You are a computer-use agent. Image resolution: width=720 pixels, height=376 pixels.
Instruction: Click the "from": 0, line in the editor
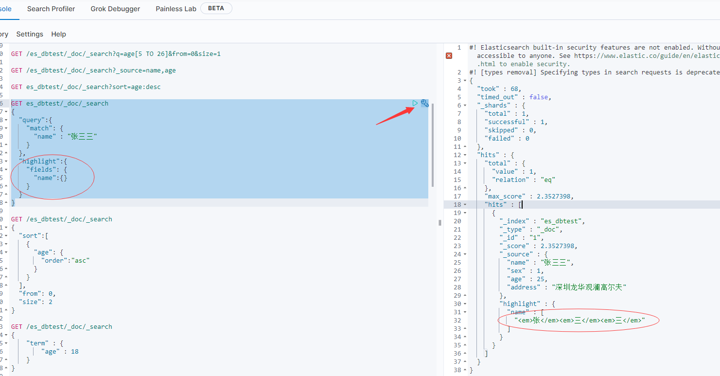pos(37,293)
